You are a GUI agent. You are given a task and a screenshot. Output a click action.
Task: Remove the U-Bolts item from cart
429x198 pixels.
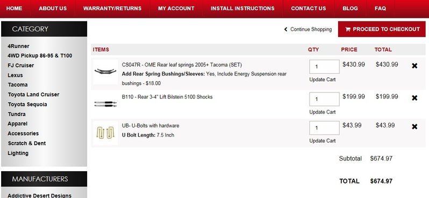pos(414,126)
